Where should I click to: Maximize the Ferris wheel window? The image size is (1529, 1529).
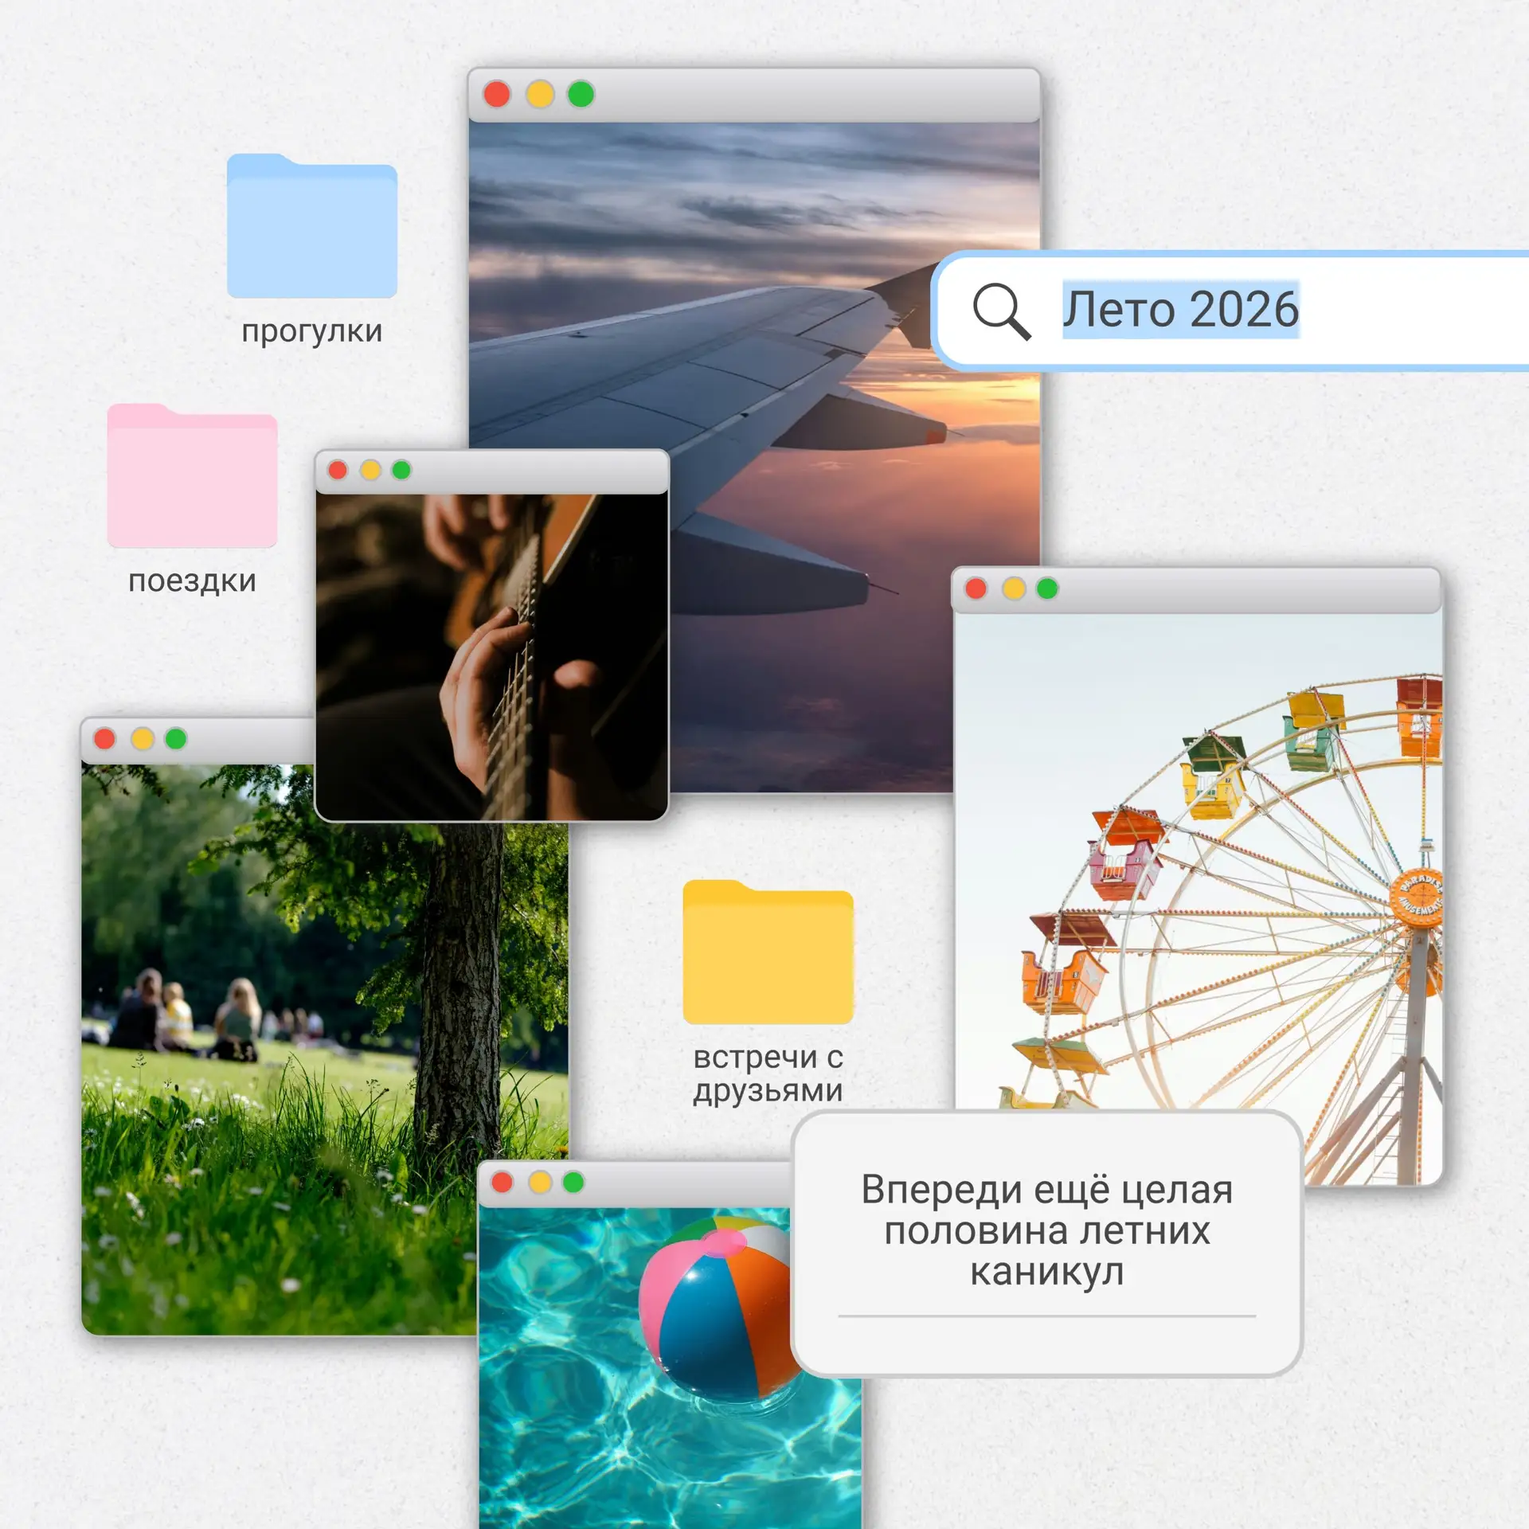[x=1047, y=589]
